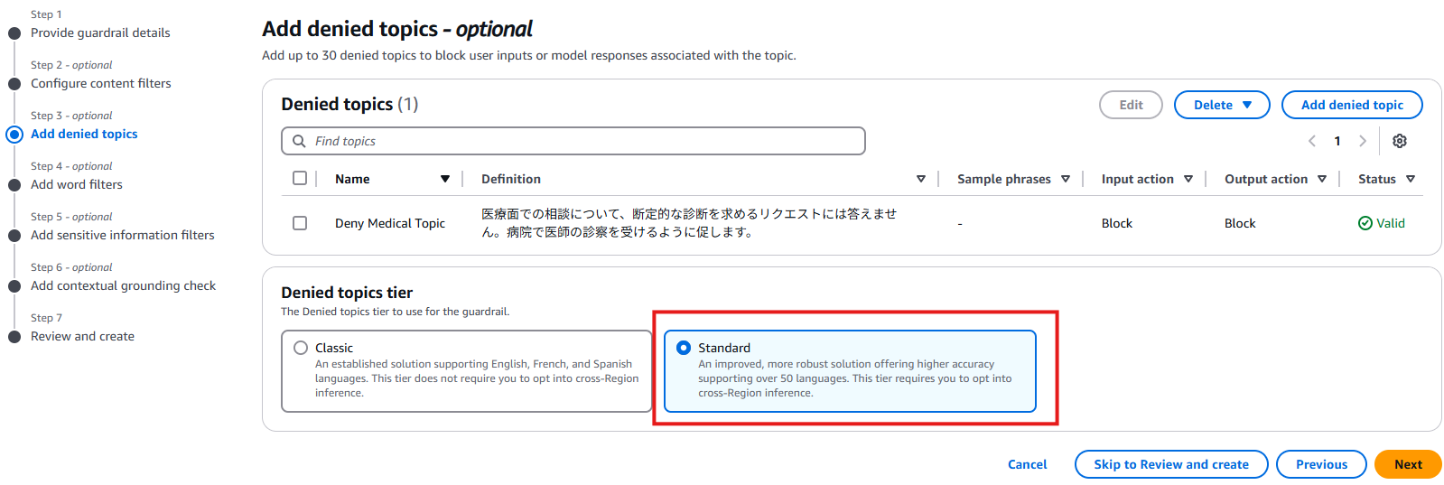Viewport: 1444px width, 485px height.
Task: Go to next page of denied topics
Action: click(1363, 141)
